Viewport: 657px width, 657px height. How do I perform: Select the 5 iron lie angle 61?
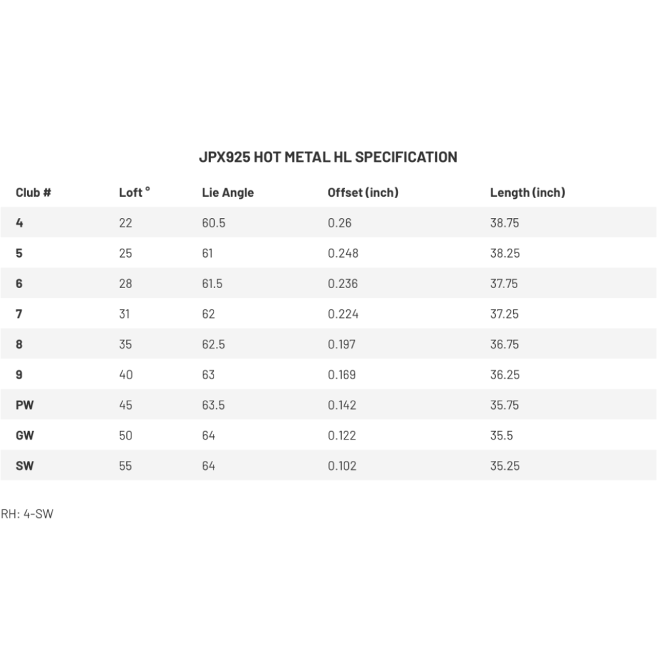[208, 253]
